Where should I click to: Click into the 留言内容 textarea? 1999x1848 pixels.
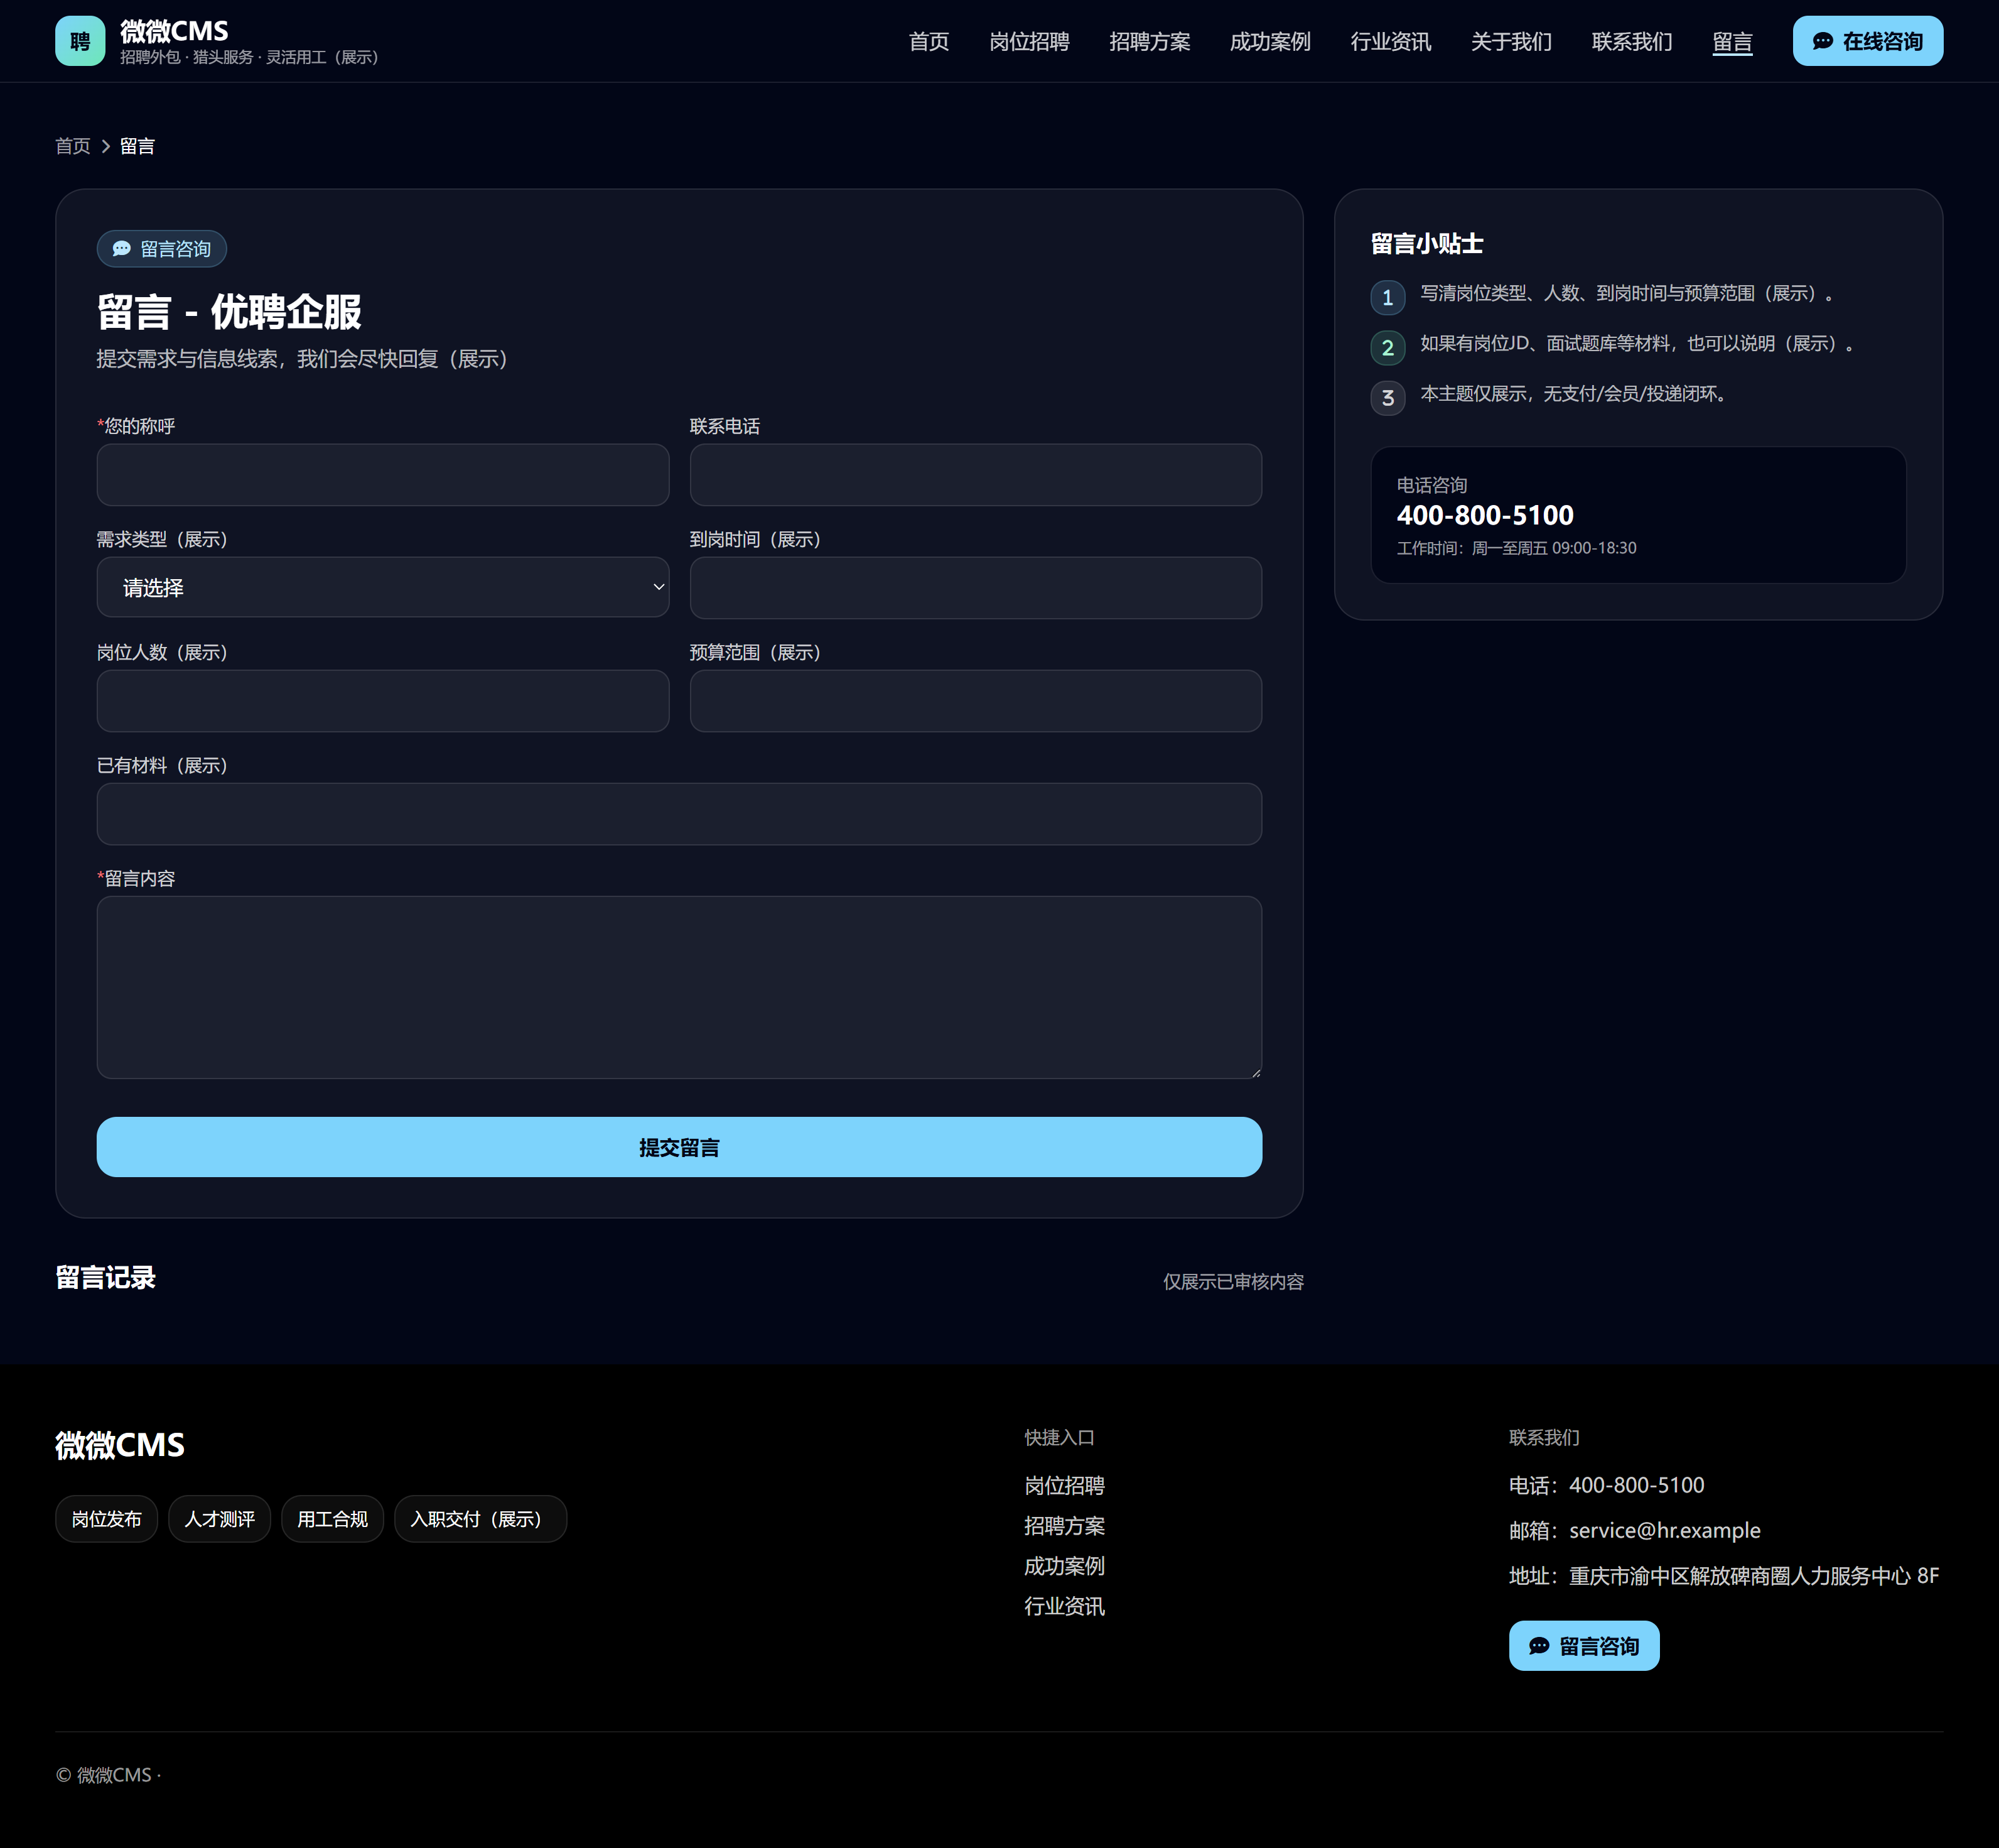click(679, 987)
